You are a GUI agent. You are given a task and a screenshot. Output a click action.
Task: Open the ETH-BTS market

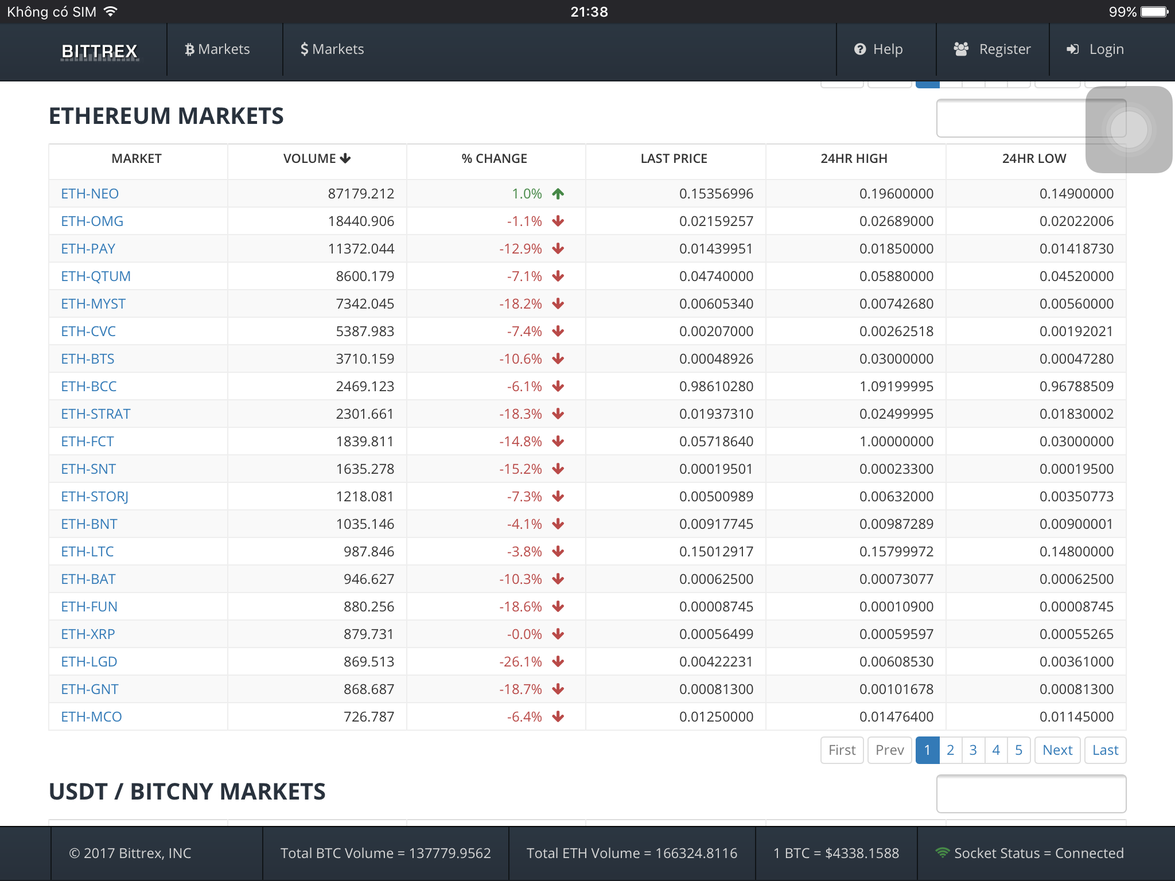point(88,359)
